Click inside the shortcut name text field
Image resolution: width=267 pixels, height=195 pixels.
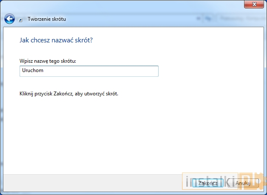tap(89, 71)
